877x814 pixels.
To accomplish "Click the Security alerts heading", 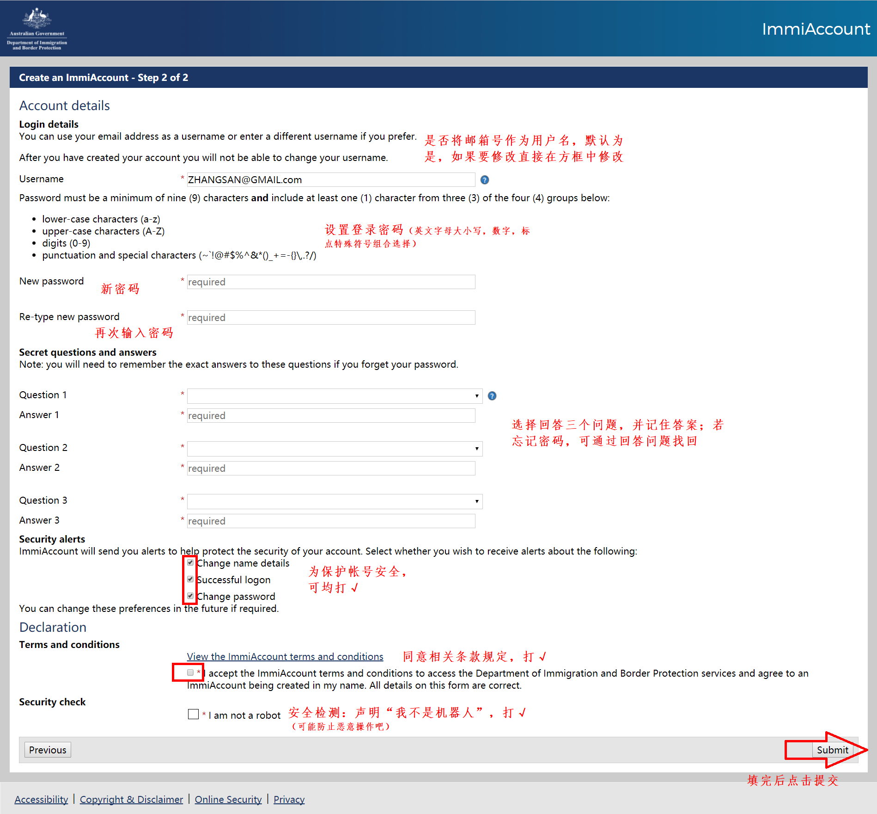I will pos(52,539).
